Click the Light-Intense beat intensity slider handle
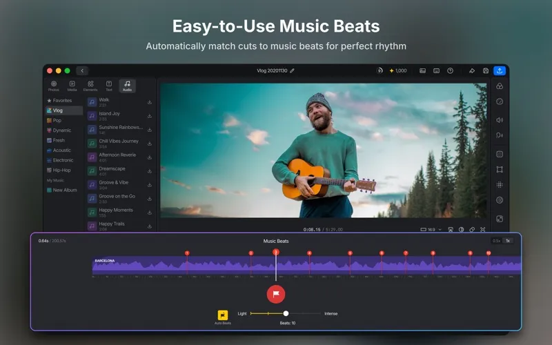552x345 pixels. (x=286, y=313)
